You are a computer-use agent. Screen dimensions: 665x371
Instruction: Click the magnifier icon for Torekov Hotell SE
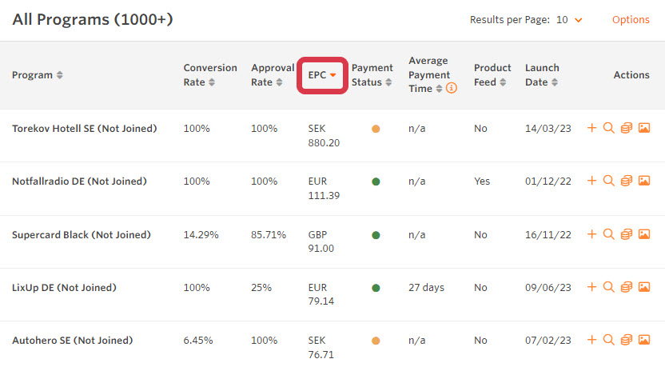pos(608,128)
